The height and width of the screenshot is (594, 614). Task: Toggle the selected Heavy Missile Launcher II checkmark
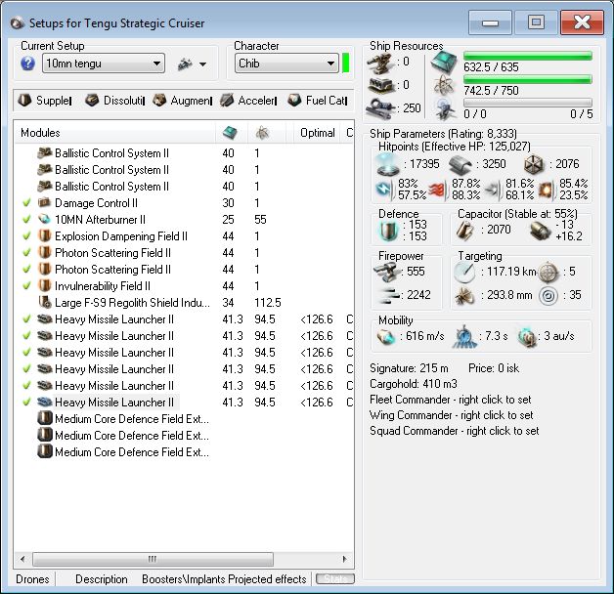coord(26,403)
